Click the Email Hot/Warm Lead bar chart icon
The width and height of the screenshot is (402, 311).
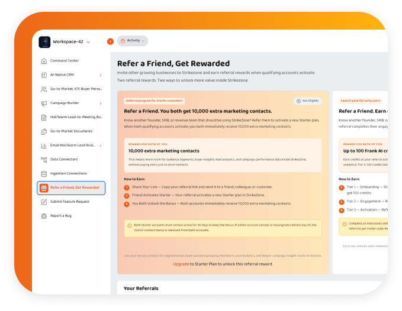pyautogui.click(x=44, y=145)
